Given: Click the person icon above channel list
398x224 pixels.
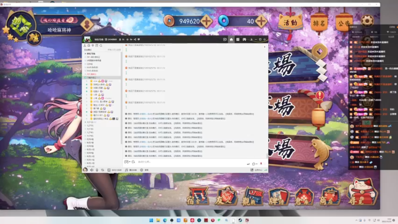Looking at the screenshot, I should [85, 45].
